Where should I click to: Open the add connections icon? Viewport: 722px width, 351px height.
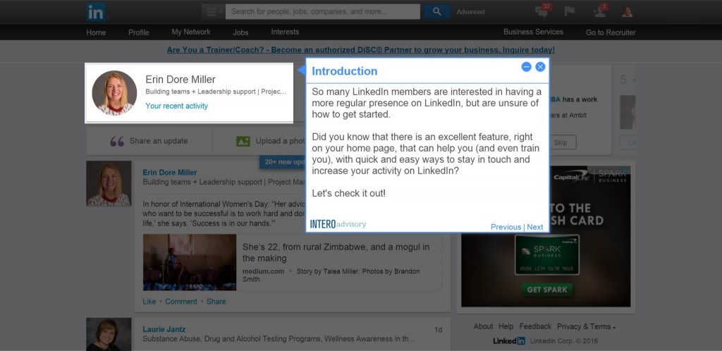[x=599, y=11]
